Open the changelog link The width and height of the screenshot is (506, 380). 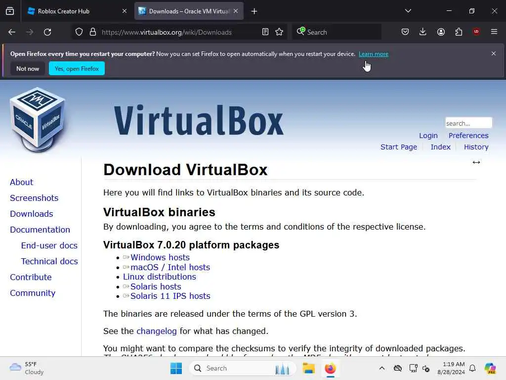157,331
